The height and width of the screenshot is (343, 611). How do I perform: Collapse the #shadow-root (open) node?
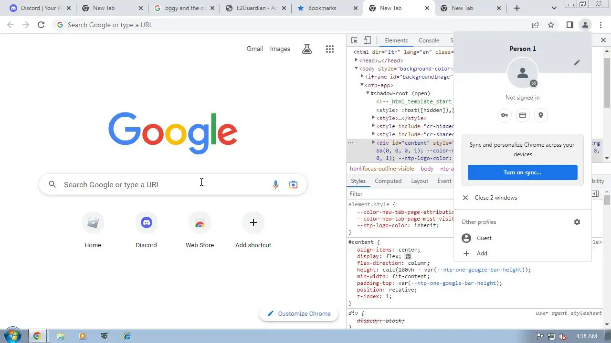point(368,93)
